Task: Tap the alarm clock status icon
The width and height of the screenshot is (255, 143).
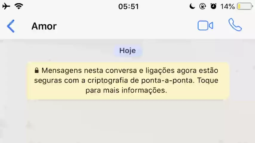Action: [x=213, y=6]
